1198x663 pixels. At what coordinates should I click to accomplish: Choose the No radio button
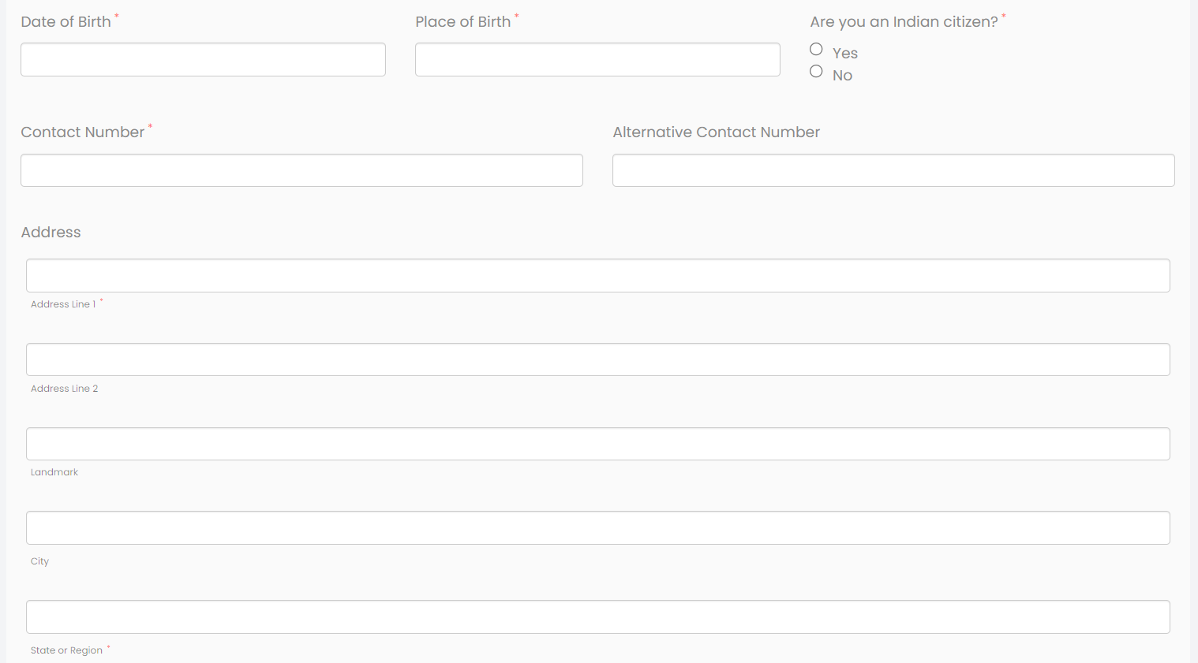[816, 72]
